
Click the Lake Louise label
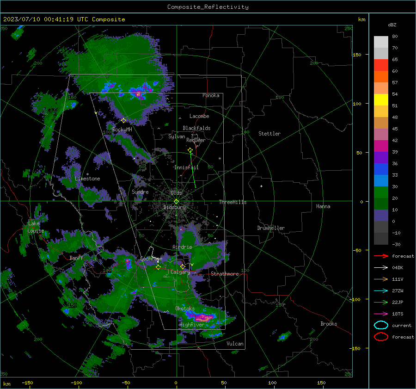tap(36, 227)
